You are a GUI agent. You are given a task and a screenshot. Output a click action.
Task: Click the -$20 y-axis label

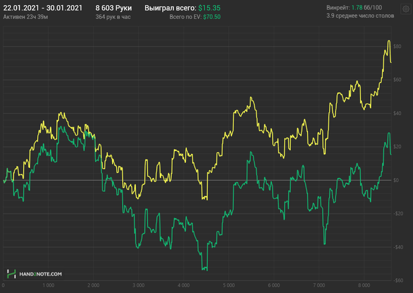coord(398,213)
